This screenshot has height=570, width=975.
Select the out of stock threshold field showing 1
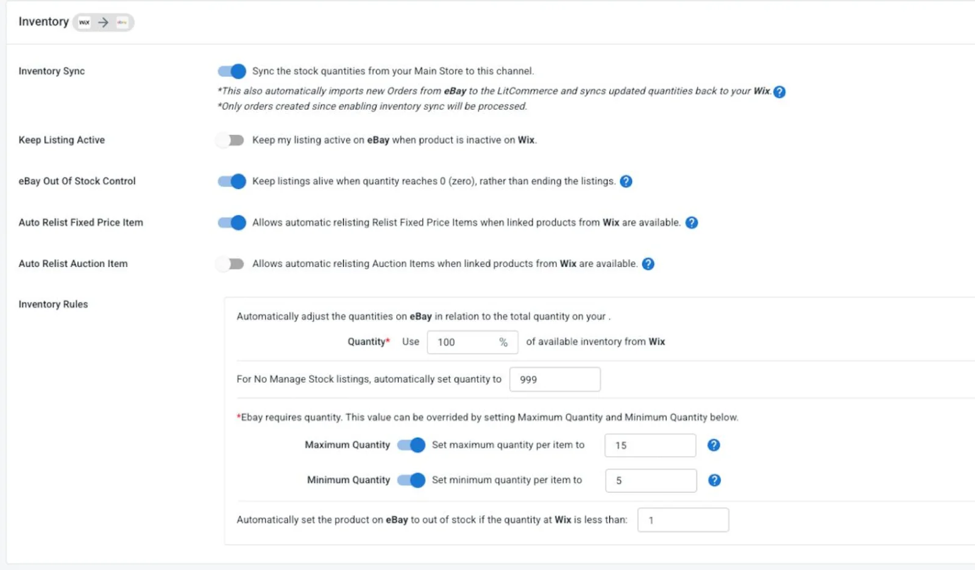pos(683,519)
